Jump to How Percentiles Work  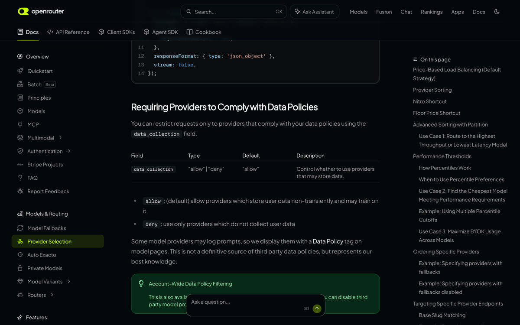coord(445,168)
